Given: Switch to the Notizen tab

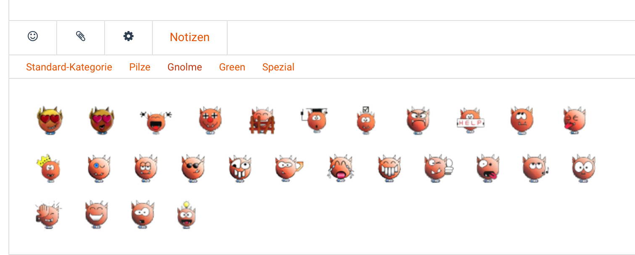Looking at the screenshot, I should (x=190, y=37).
